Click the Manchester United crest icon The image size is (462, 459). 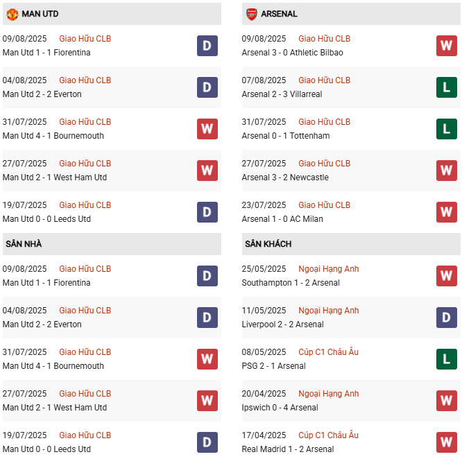click(x=12, y=14)
